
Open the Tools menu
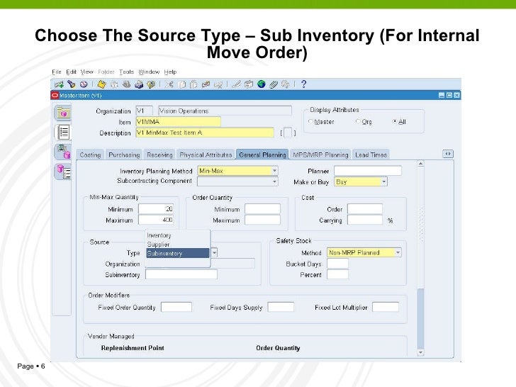(126, 72)
